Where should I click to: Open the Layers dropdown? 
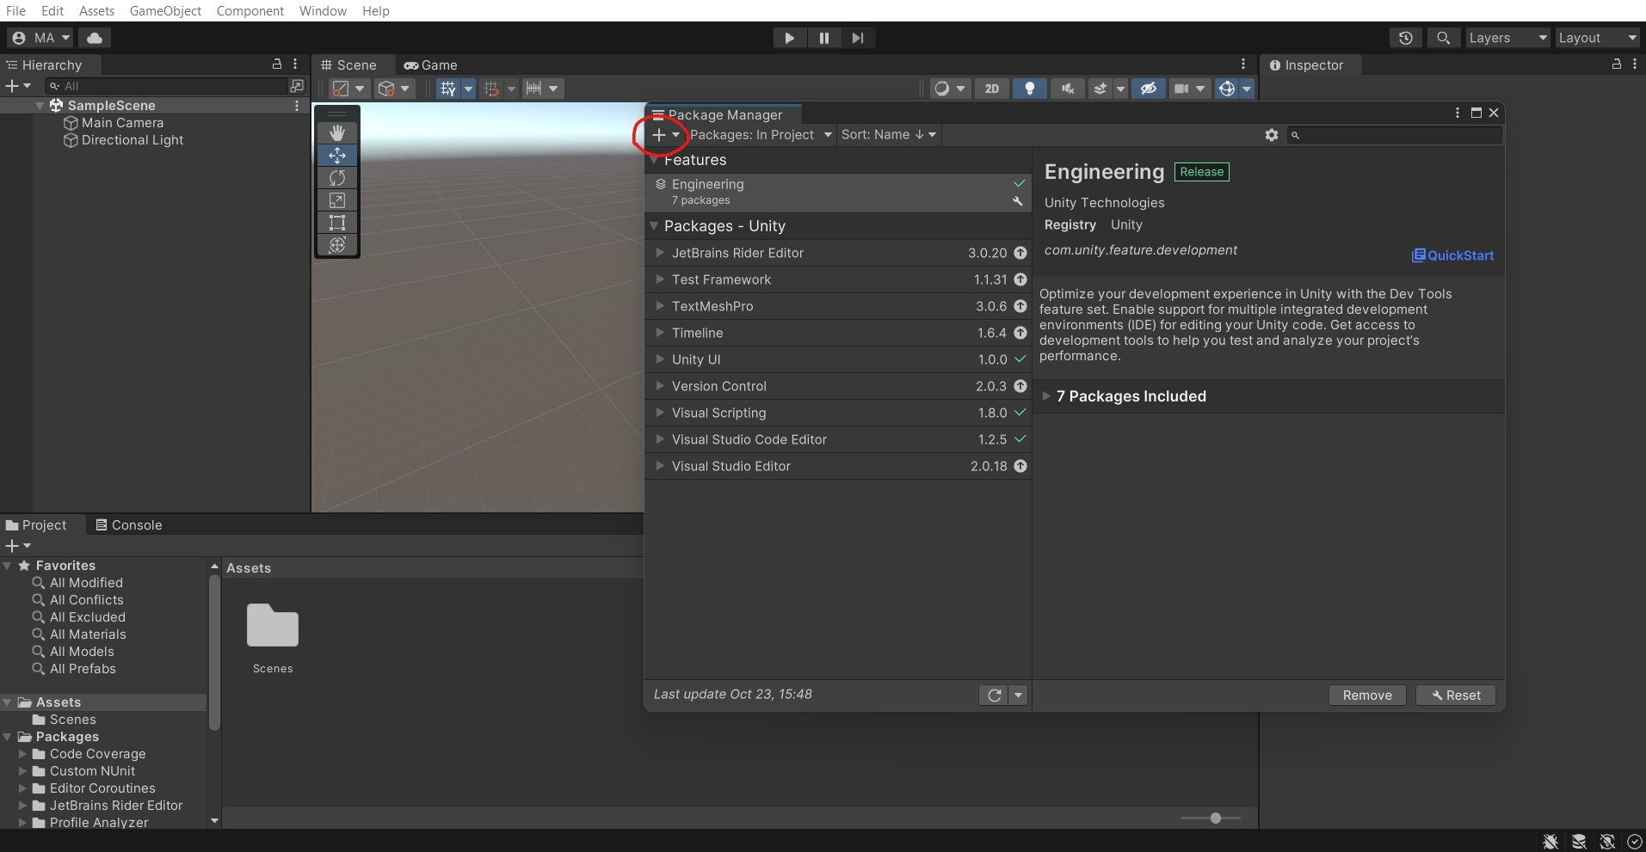pyautogui.click(x=1507, y=38)
